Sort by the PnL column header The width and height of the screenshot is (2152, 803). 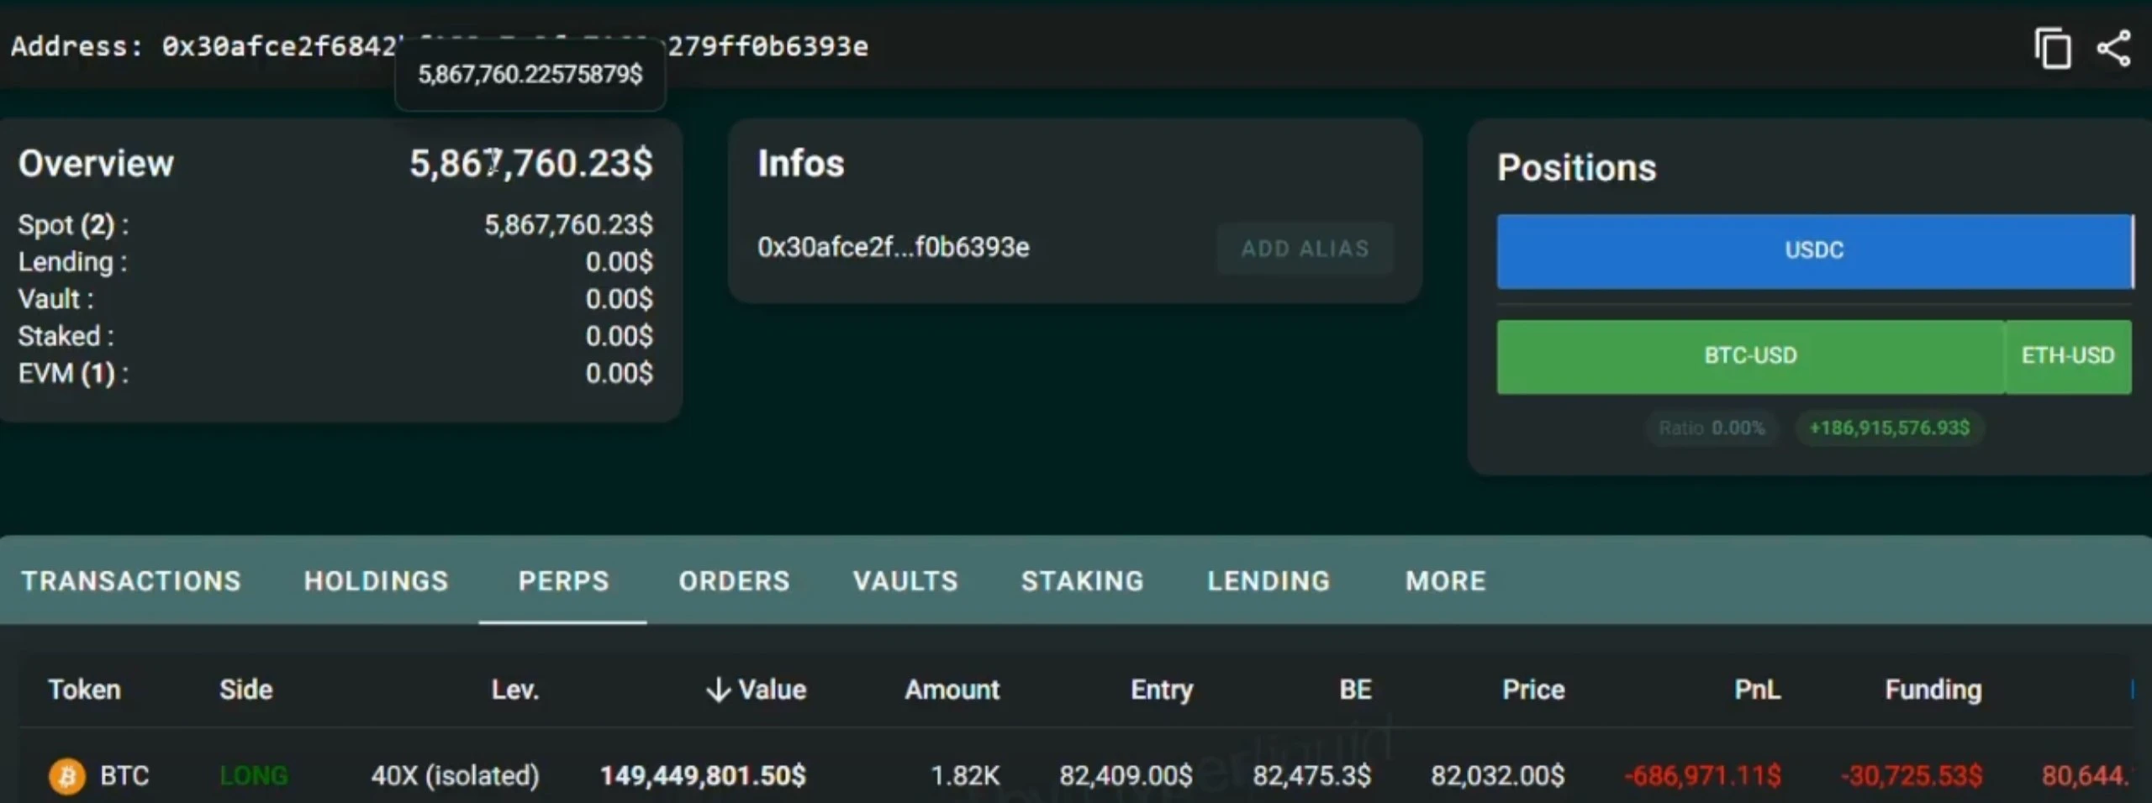coord(1757,690)
